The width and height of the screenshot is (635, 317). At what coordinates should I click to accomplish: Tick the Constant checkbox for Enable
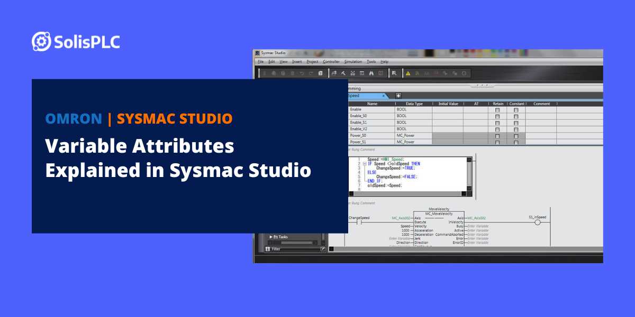[x=516, y=110]
